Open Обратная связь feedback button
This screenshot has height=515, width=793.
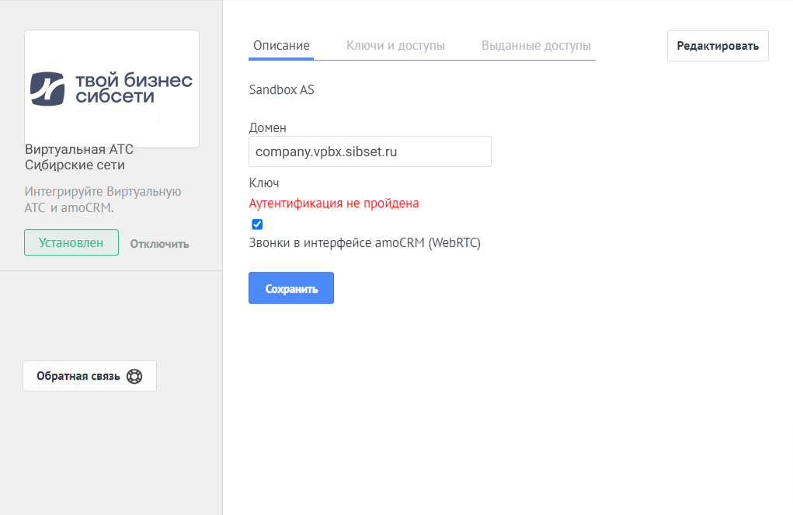89,376
